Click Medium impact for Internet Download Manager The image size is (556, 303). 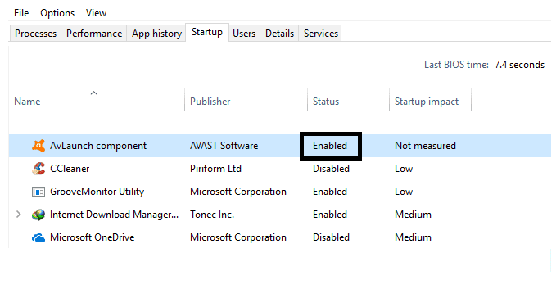point(413,215)
